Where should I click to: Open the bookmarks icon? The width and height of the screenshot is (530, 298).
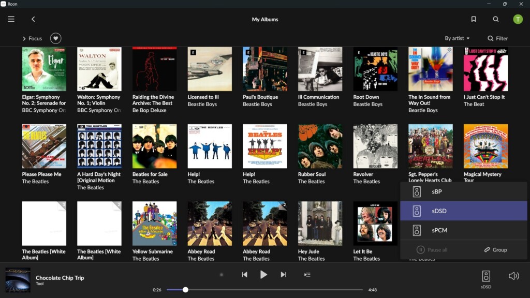474,19
